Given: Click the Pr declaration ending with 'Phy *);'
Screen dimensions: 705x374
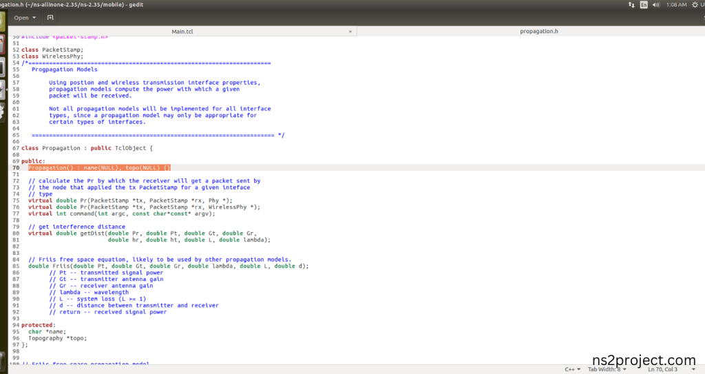Looking at the screenshot, I should (130, 200).
